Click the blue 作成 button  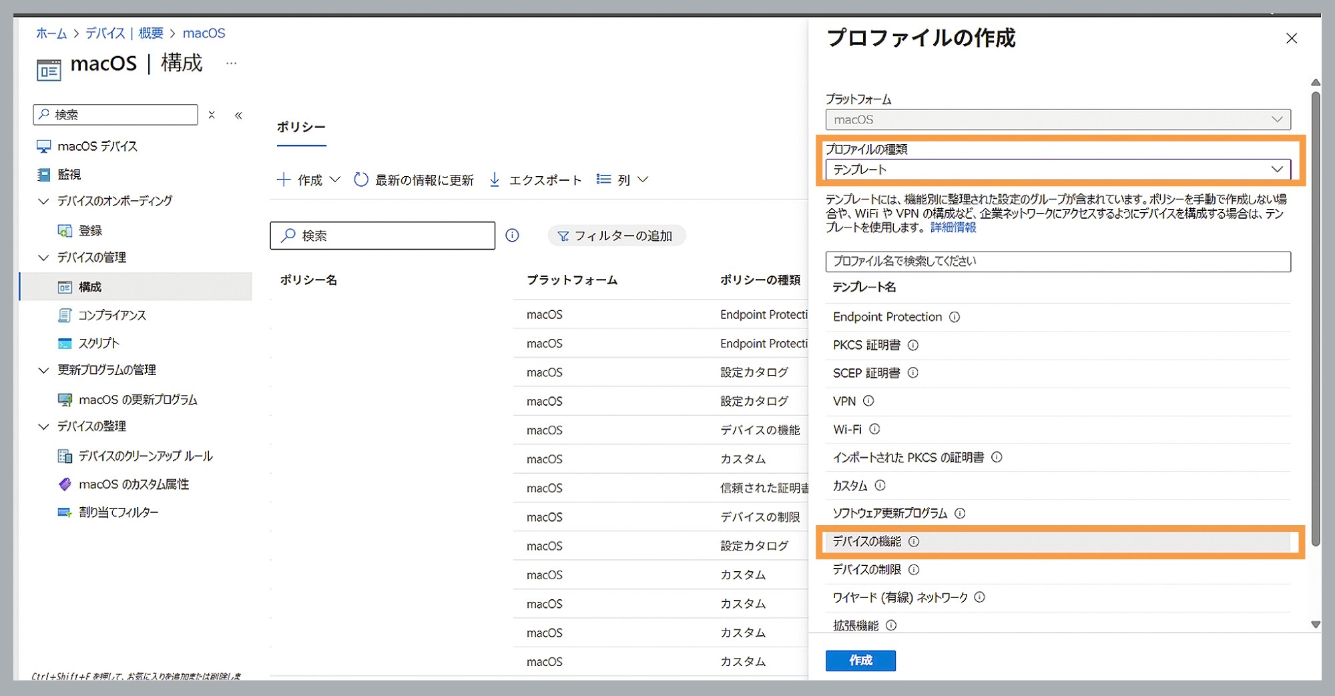[x=860, y=661]
